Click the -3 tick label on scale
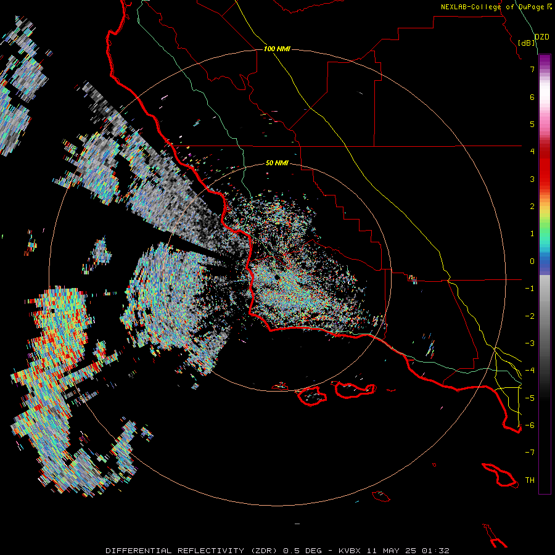Image resolution: width=555 pixels, height=555 pixels. click(x=530, y=343)
